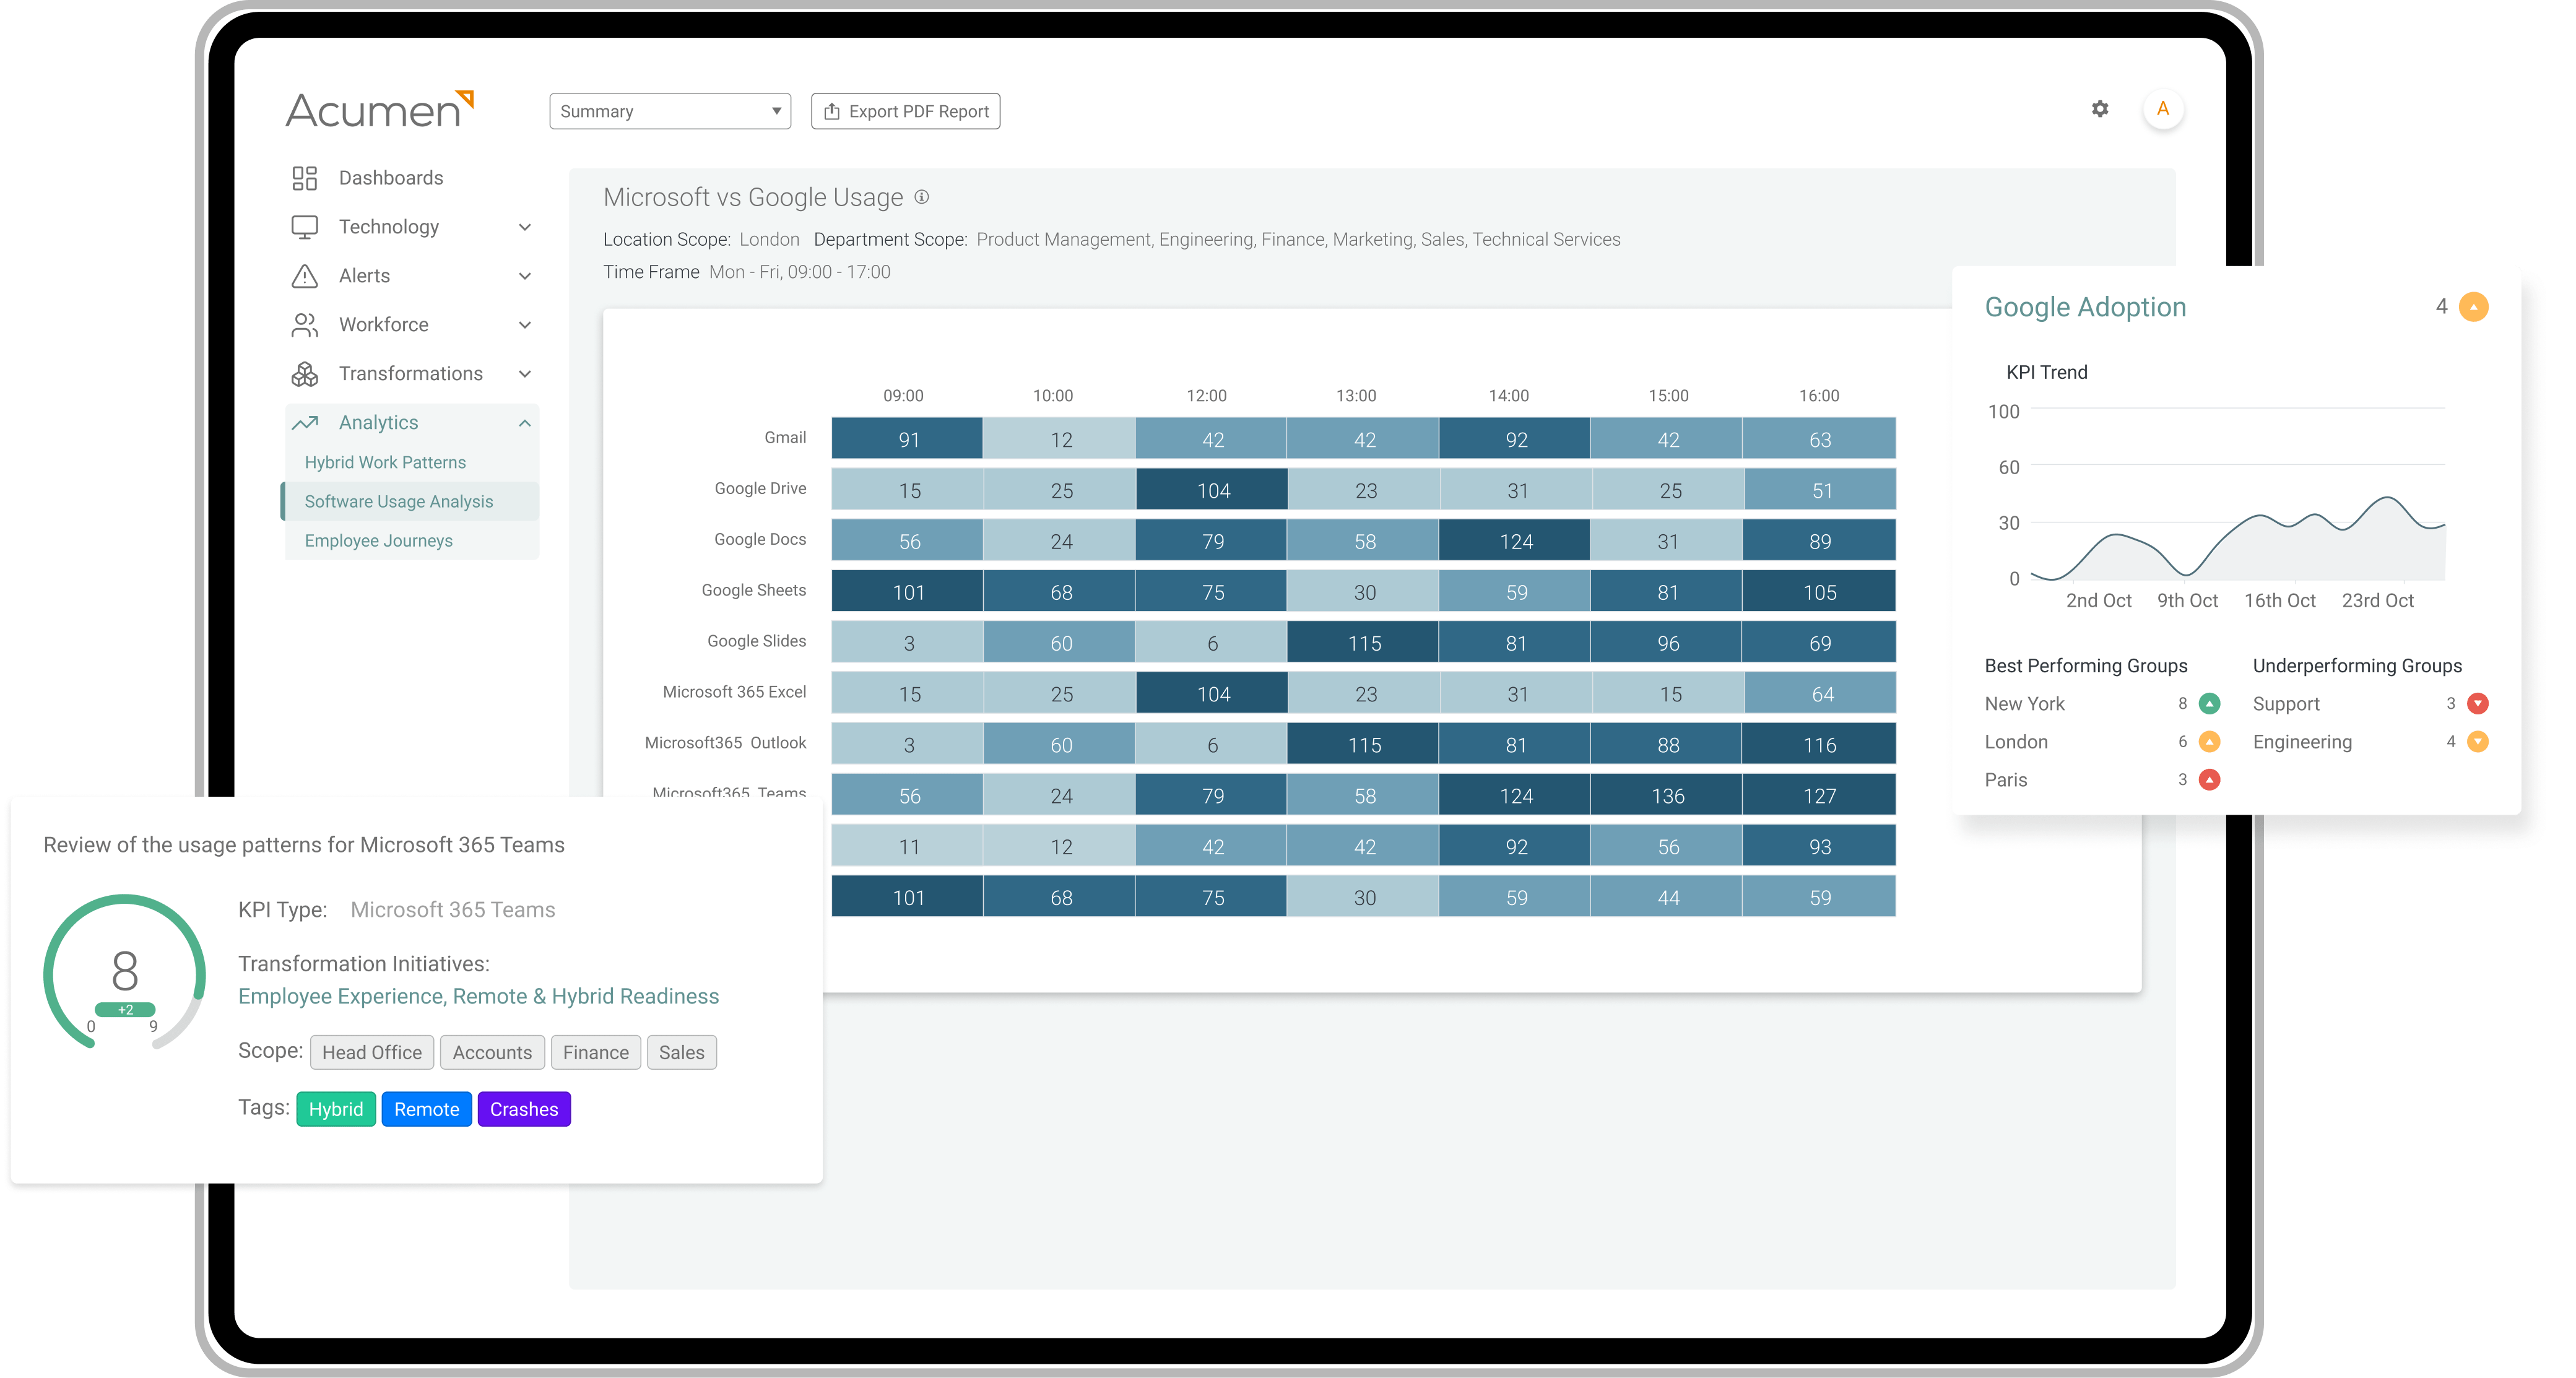Click the Transformations cubes icon
Viewport: 2576px width, 1378px height.
pos(304,374)
